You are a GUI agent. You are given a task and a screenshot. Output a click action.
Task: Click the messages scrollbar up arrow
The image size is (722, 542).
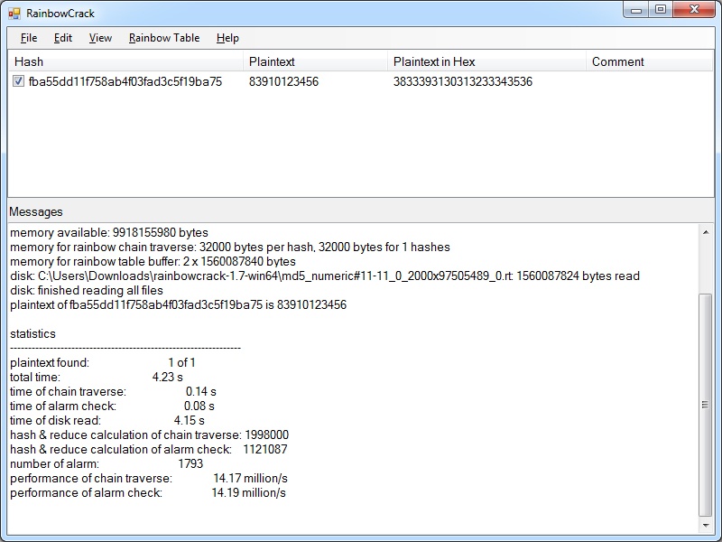point(706,232)
